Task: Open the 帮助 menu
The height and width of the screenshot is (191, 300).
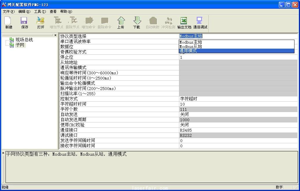Action: (66, 12)
